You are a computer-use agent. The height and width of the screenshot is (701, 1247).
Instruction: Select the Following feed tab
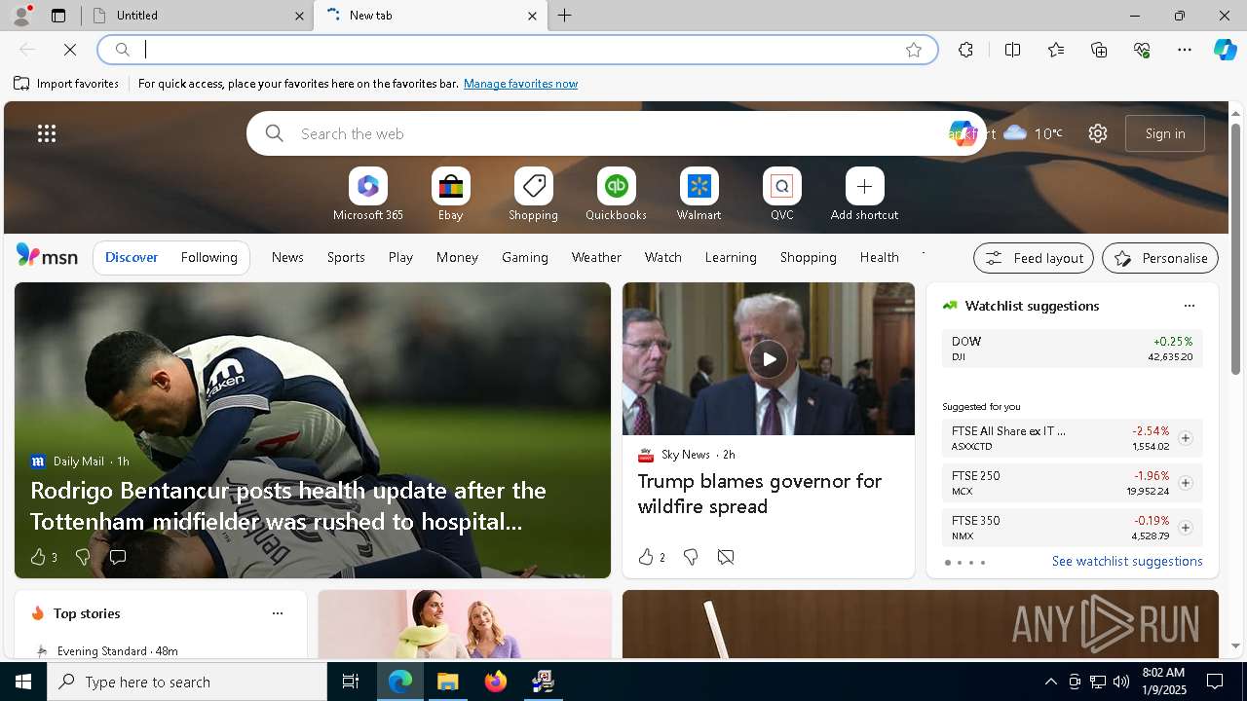coord(208,257)
